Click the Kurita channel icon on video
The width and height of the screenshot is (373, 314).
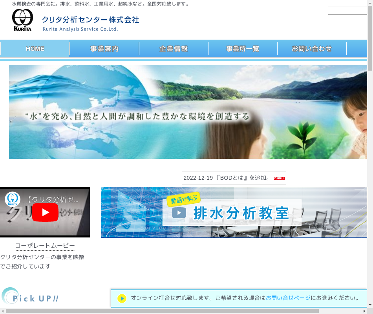click(13, 199)
